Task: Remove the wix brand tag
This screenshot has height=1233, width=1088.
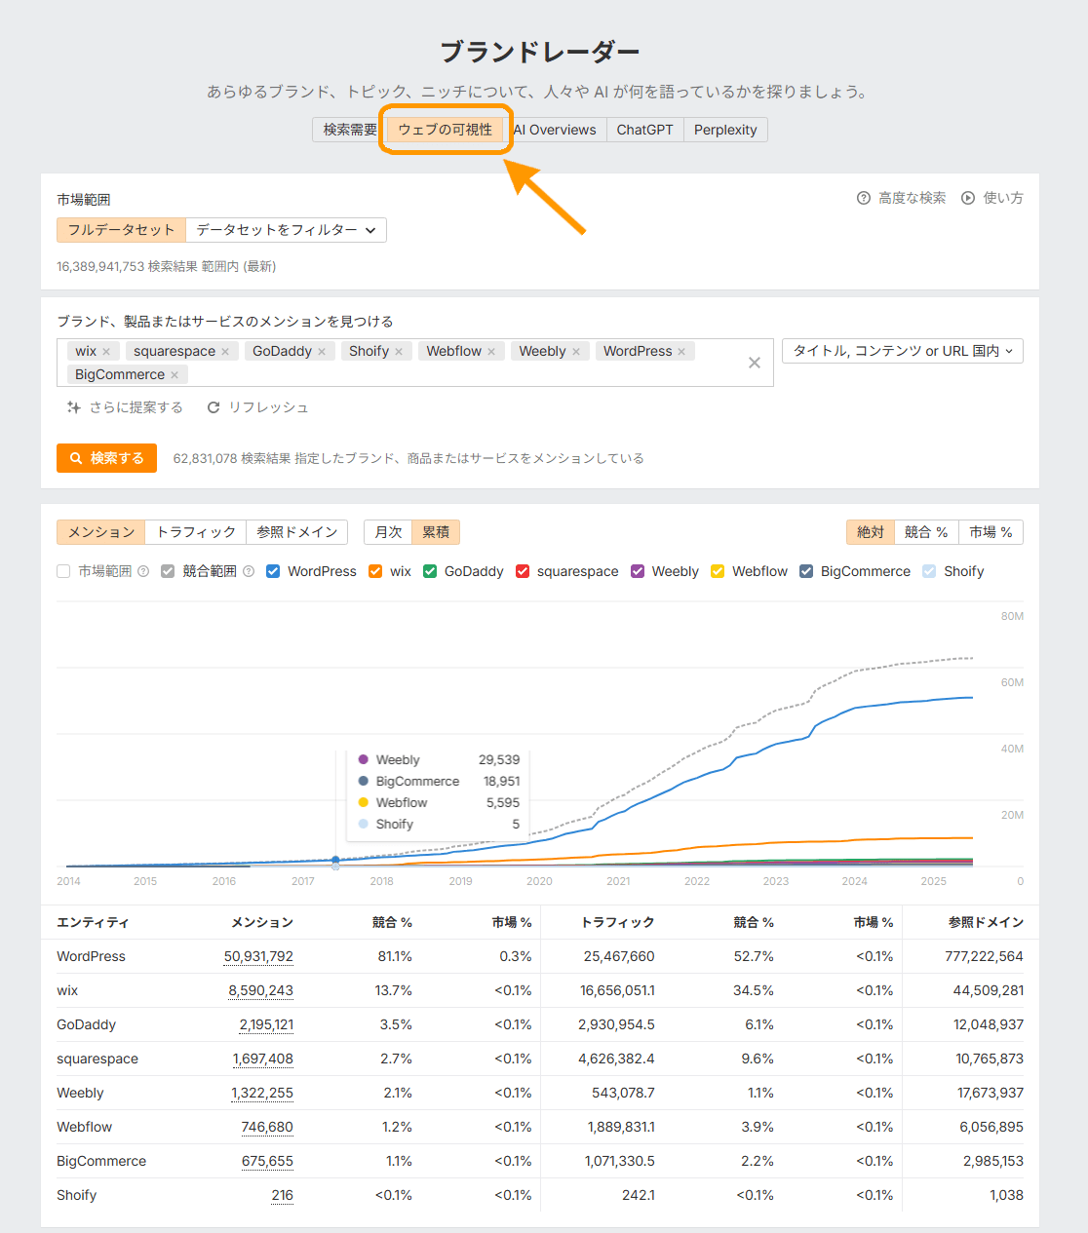Action: [x=106, y=352]
